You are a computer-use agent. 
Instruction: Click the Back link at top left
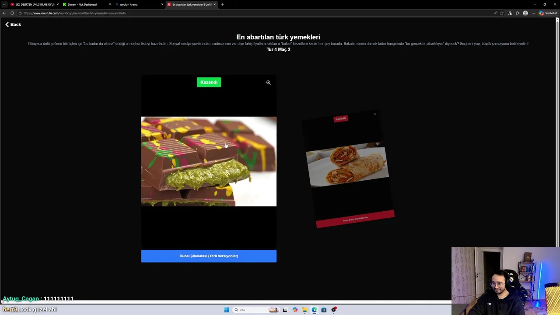click(x=13, y=24)
